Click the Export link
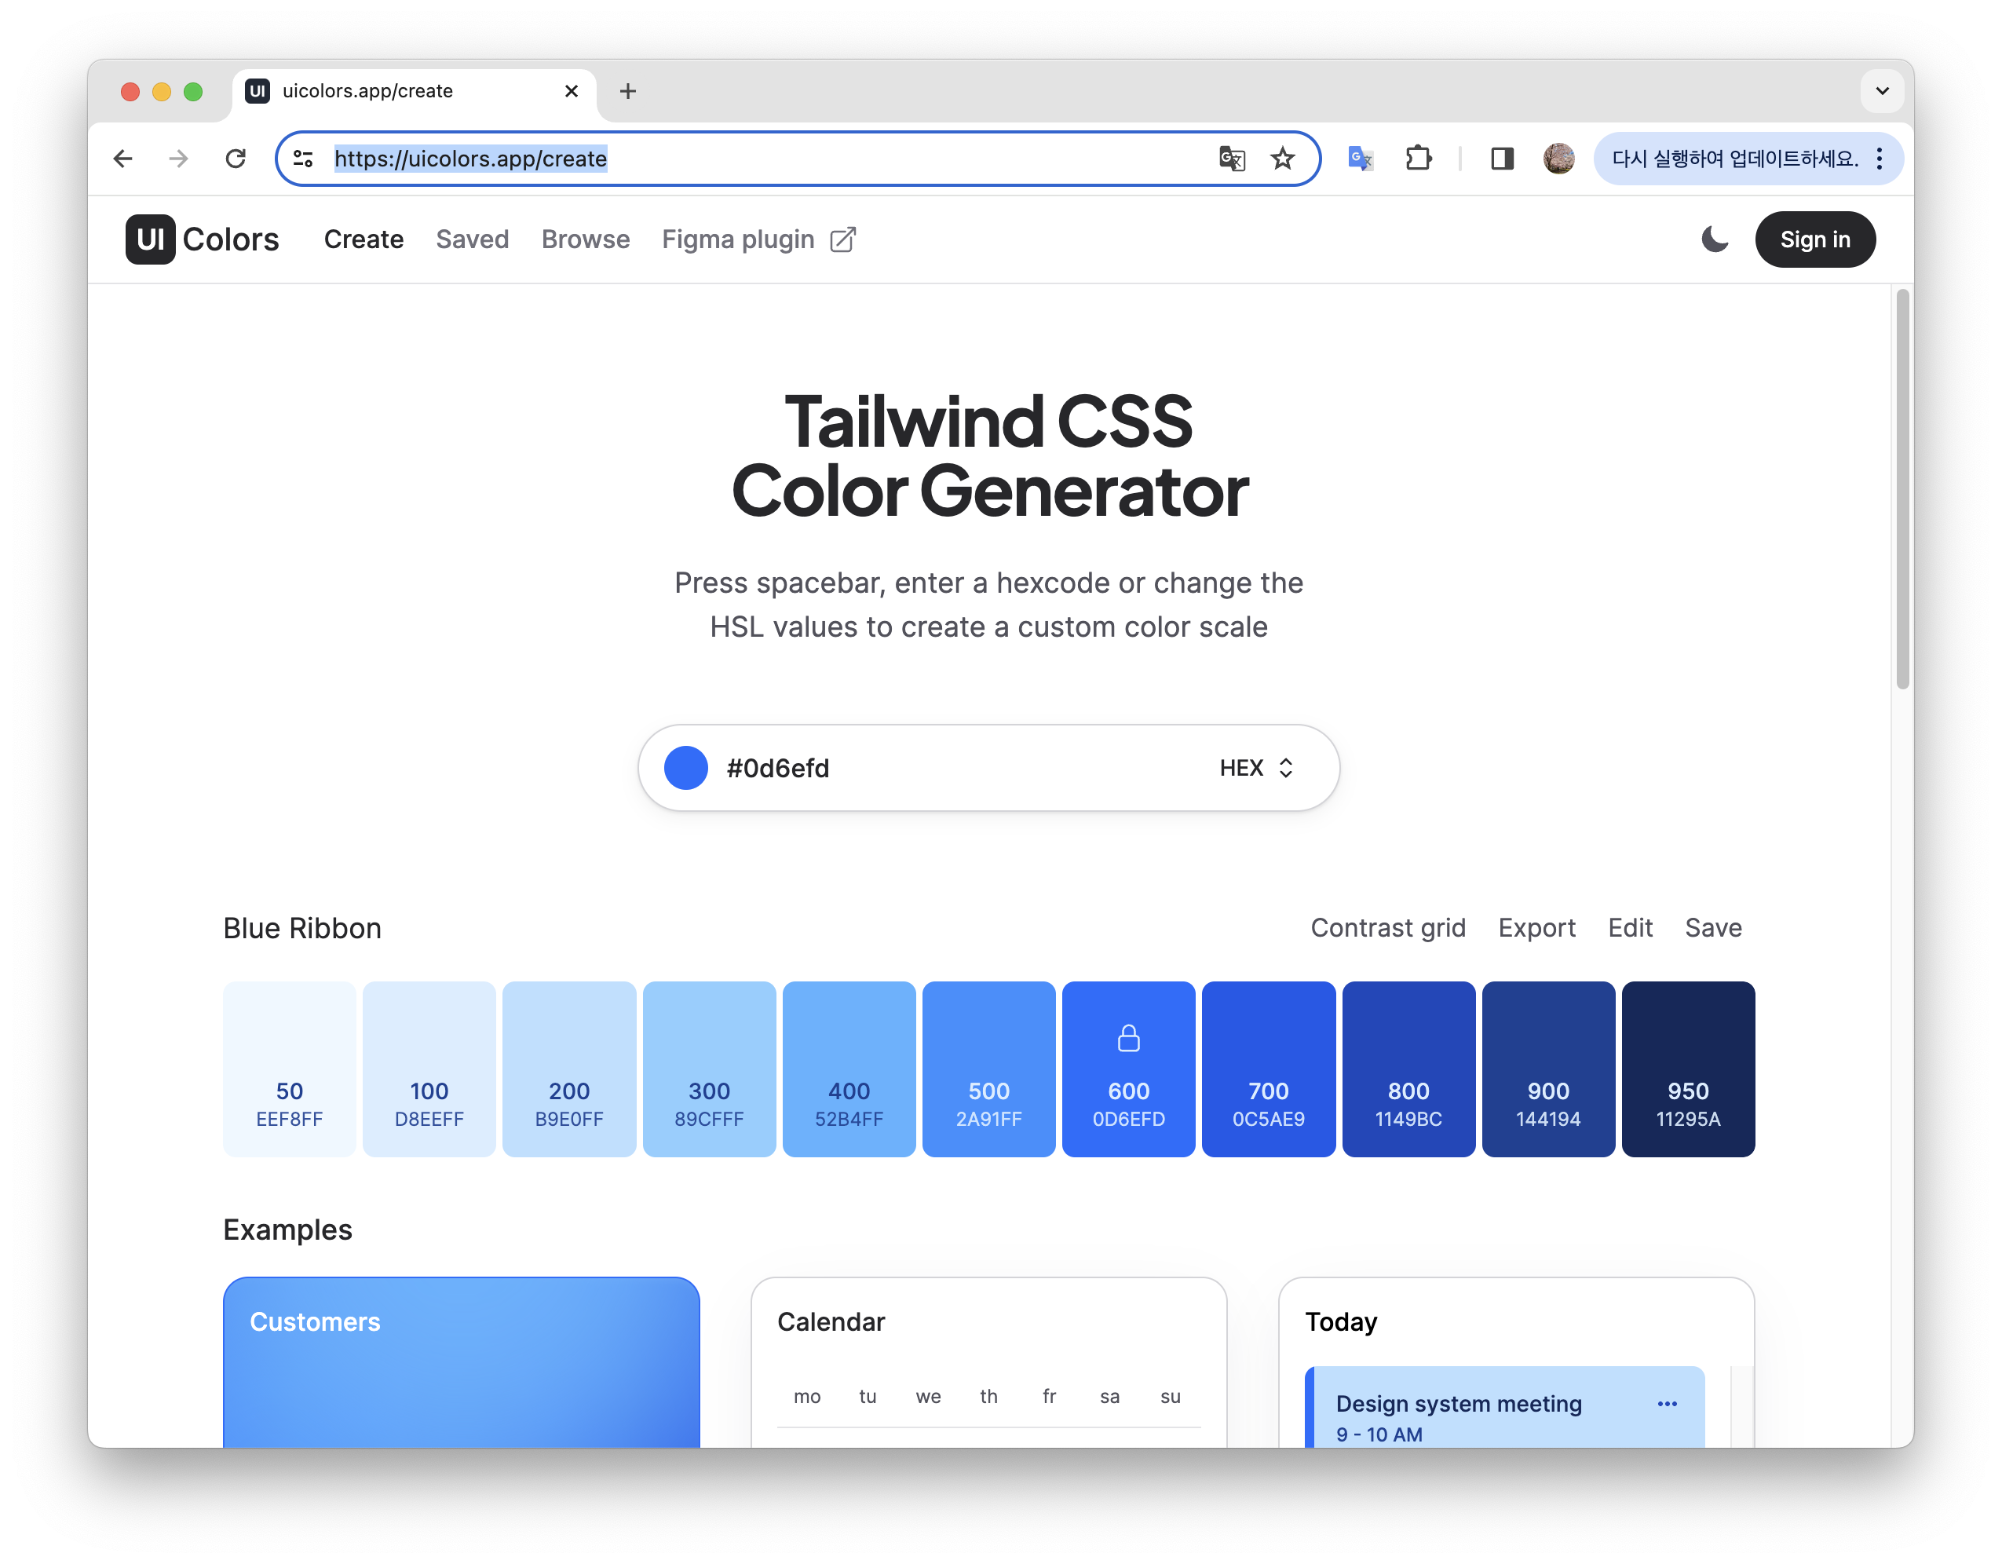Viewport: 2002px width, 1564px height. pos(1536,928)
